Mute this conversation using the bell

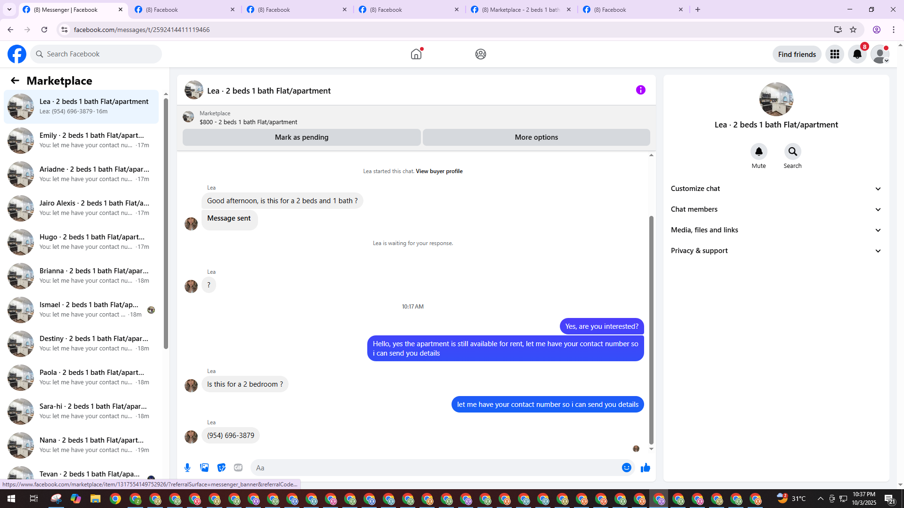pyautogui.click(x=759, y=151)
